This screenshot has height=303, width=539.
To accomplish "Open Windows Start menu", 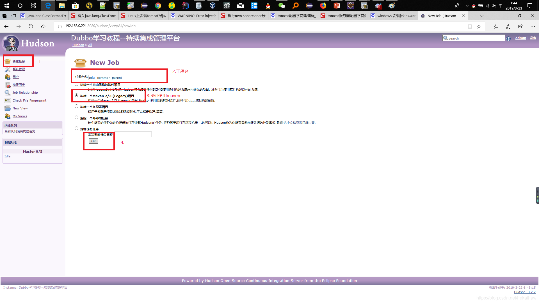I will pos(7,5).
